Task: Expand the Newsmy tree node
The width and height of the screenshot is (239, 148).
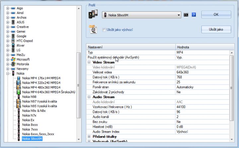Action: tap(8, 69)
